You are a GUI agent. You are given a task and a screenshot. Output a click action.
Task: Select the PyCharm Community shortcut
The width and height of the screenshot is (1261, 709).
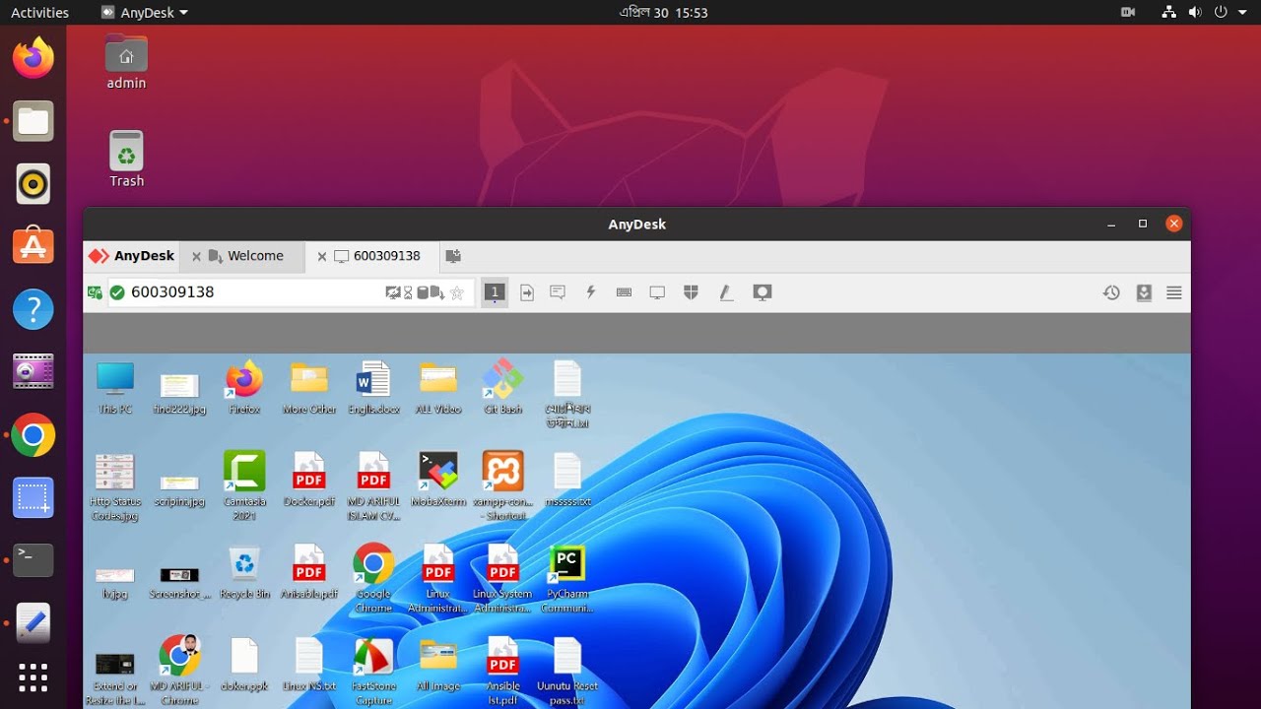pos(567,578)
